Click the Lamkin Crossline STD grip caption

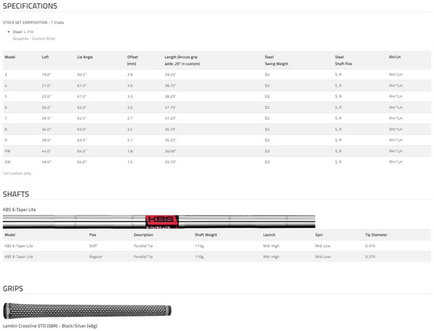click(x=50, y=326)
